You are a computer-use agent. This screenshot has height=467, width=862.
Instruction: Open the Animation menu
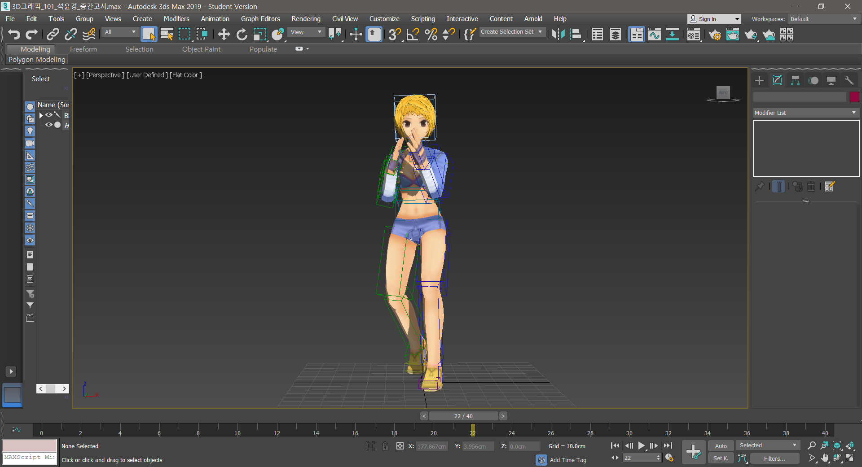click(215, 19)
